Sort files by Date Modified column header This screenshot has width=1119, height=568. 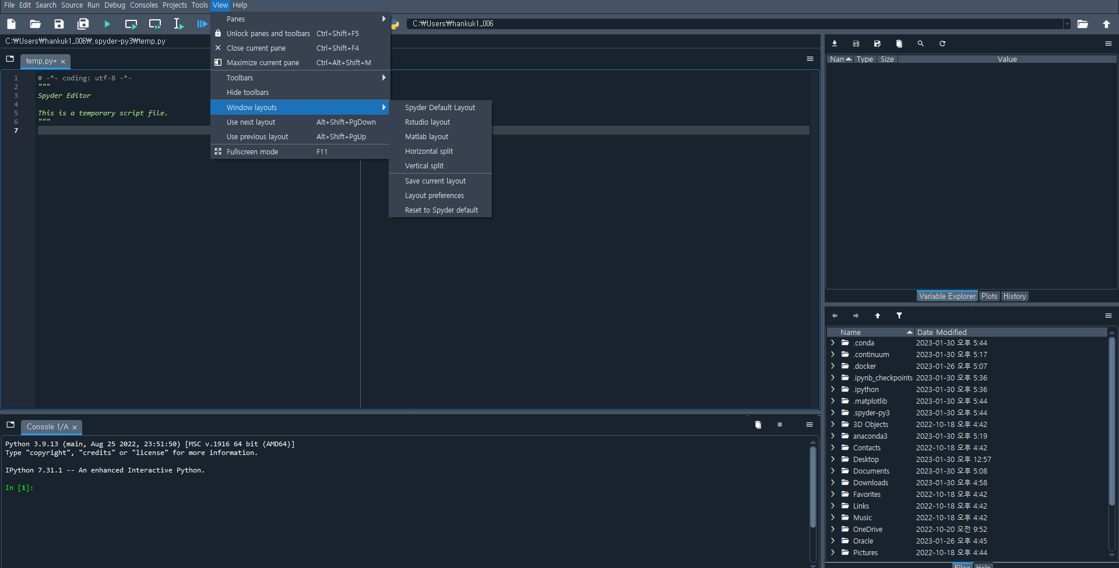click(1011, 333)
